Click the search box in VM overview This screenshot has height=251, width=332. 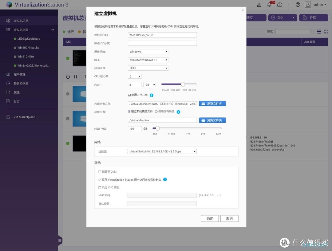coord(293,32)
